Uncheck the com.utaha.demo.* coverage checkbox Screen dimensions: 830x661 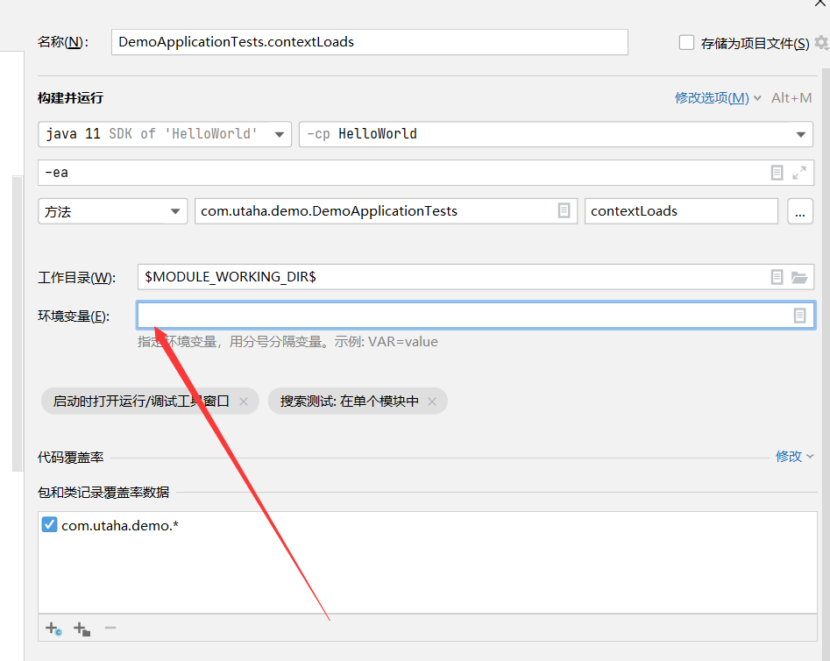(49, 525)
